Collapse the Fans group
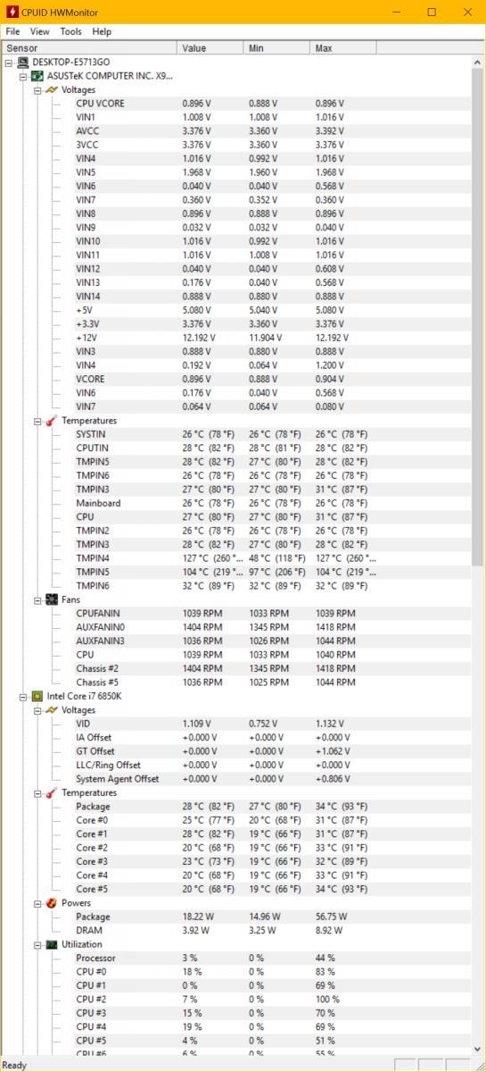The height and width of the screenshot is (1072, 486). pyautogui.click(x=37, y=600)
